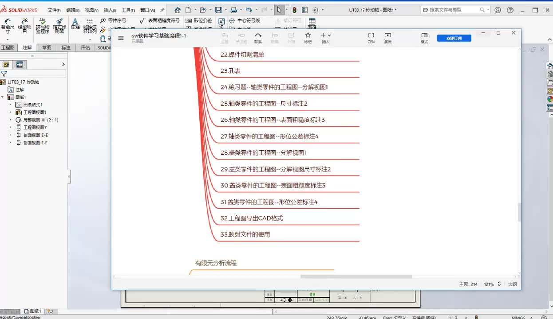Add a Surface Finish symbol (表面粗糙度符号)
Viewport: 553px width, 319px height.
pyautogui.click(x=160, y=20)
